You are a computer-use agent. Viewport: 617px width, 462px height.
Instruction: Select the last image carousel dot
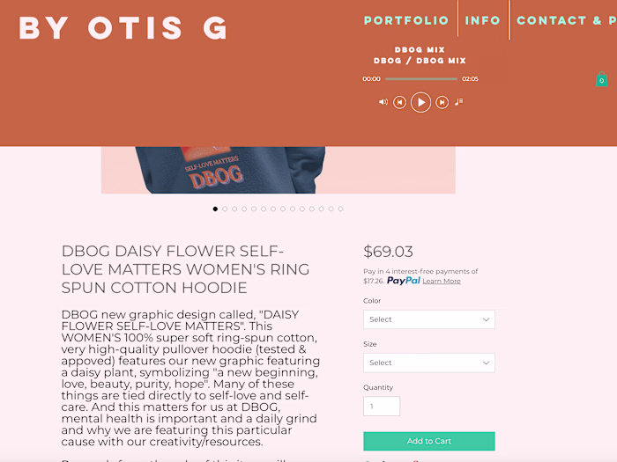(x=340, y=209)
